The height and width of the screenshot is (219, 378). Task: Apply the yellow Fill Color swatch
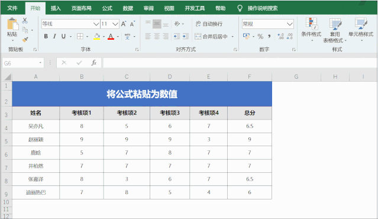[96, 37]
